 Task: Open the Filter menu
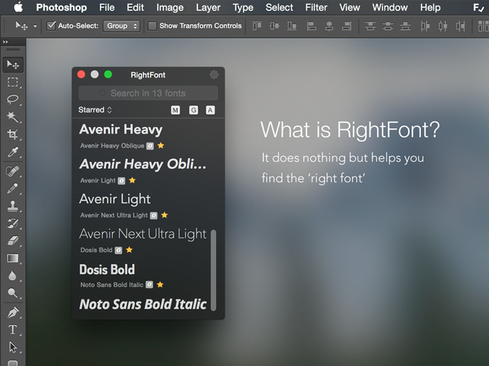[316, 7]
